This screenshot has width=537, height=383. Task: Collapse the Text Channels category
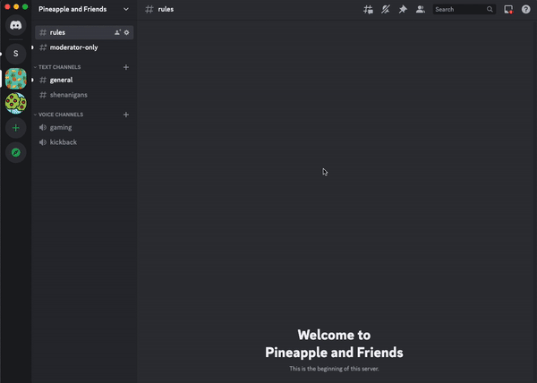click(57, 67)
